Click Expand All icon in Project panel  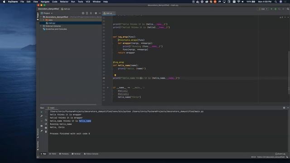pos(87,13)
